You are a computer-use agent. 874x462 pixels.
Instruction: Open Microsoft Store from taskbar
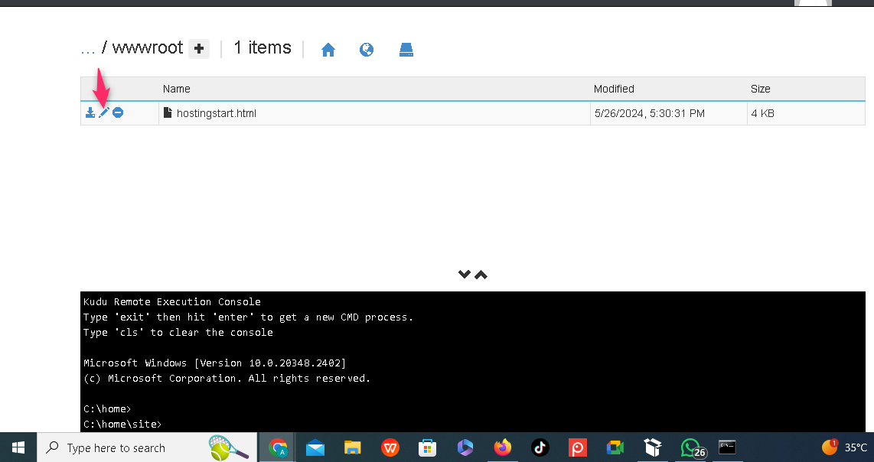click(428, 447)
